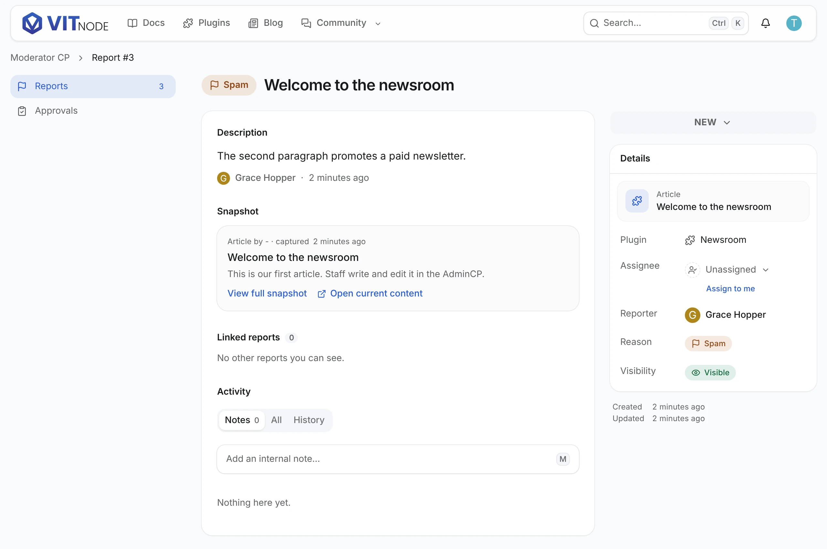Switch to the Notes activity tab

pyautogui.click(x=242, y=420)
